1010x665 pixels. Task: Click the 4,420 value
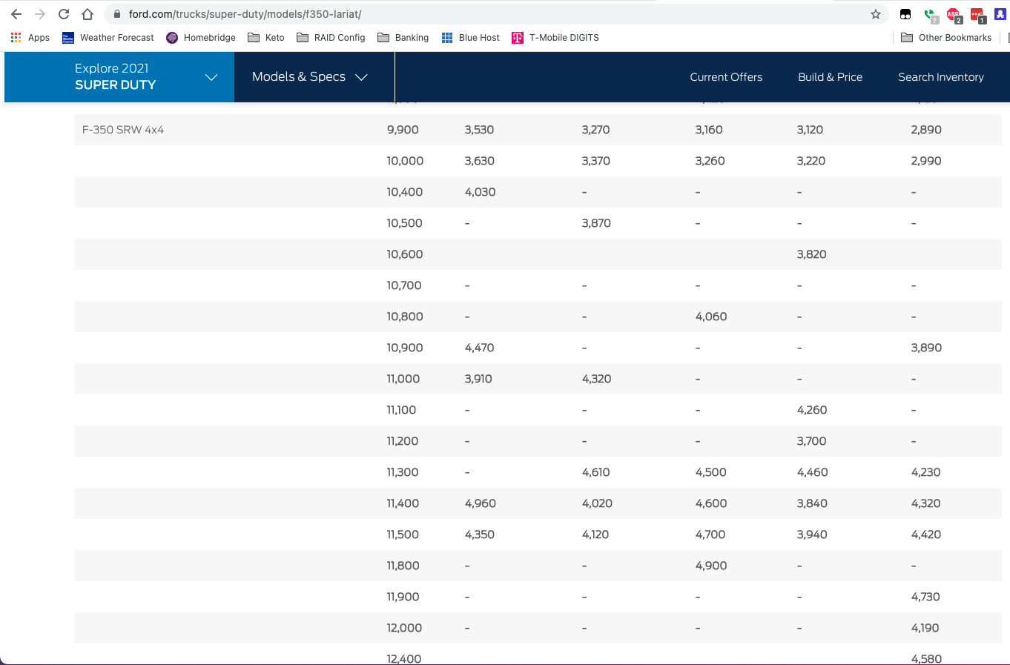(x=925, y=535)
